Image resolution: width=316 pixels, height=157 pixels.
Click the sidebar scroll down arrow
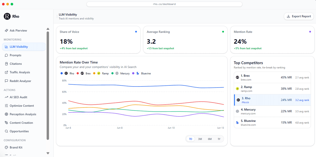pos(48,153)
